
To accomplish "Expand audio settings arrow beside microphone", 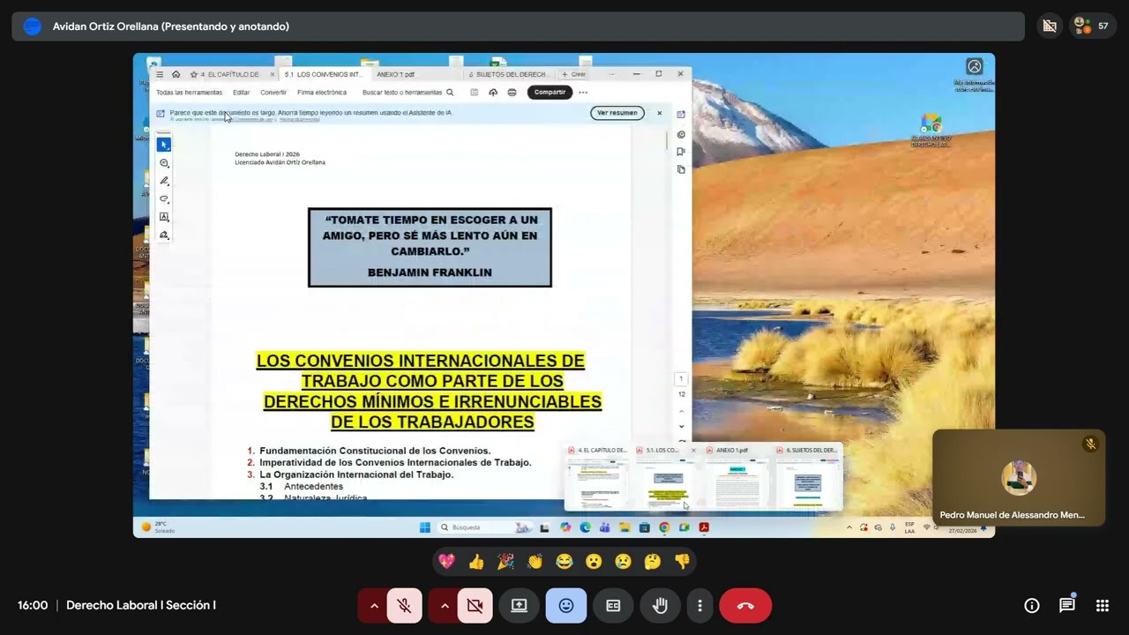I will [x=374, y=606].
